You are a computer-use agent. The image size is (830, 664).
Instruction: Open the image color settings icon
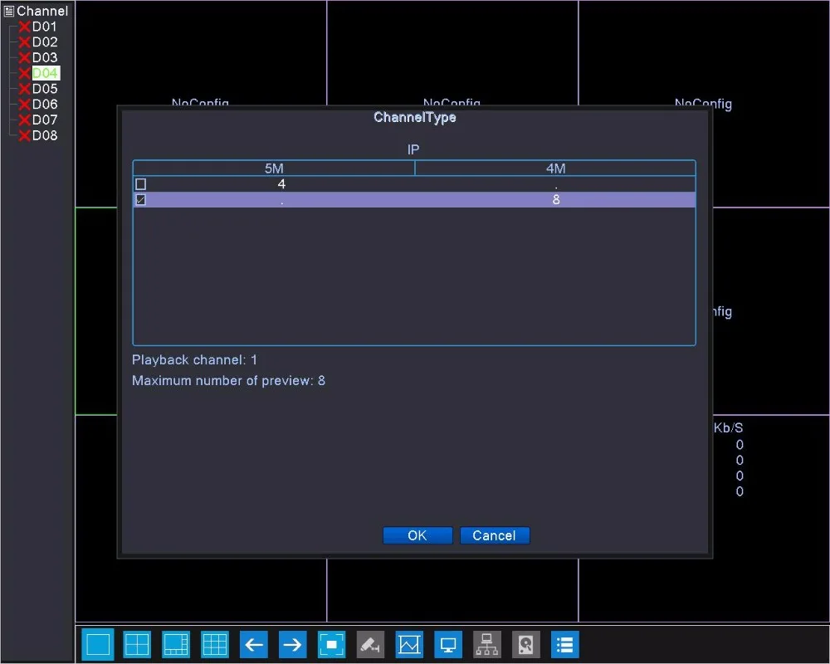tap(410, 644)
